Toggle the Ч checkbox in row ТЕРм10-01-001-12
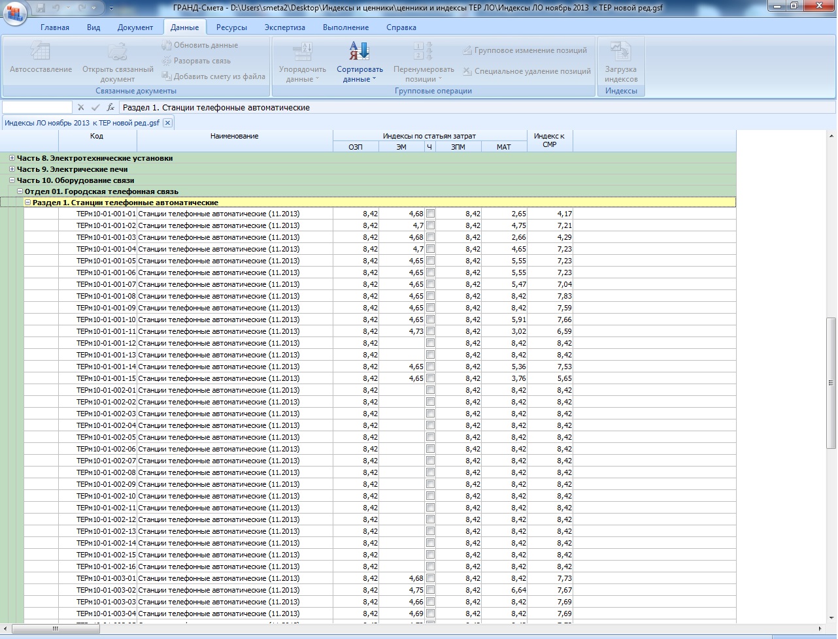The width and height of the screenshot is (838, 639). pos(430,343)
